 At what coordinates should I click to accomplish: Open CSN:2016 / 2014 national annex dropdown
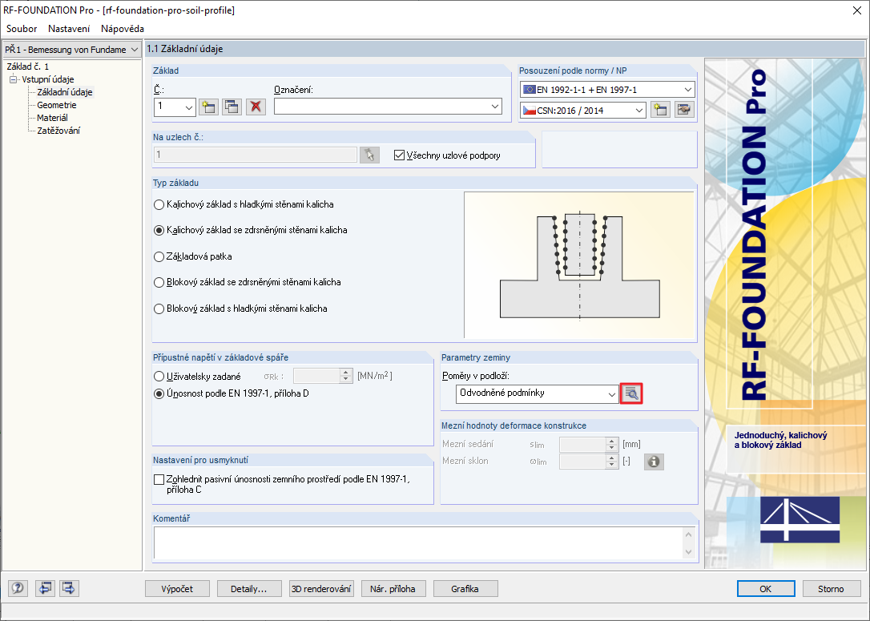pos(584,111)
